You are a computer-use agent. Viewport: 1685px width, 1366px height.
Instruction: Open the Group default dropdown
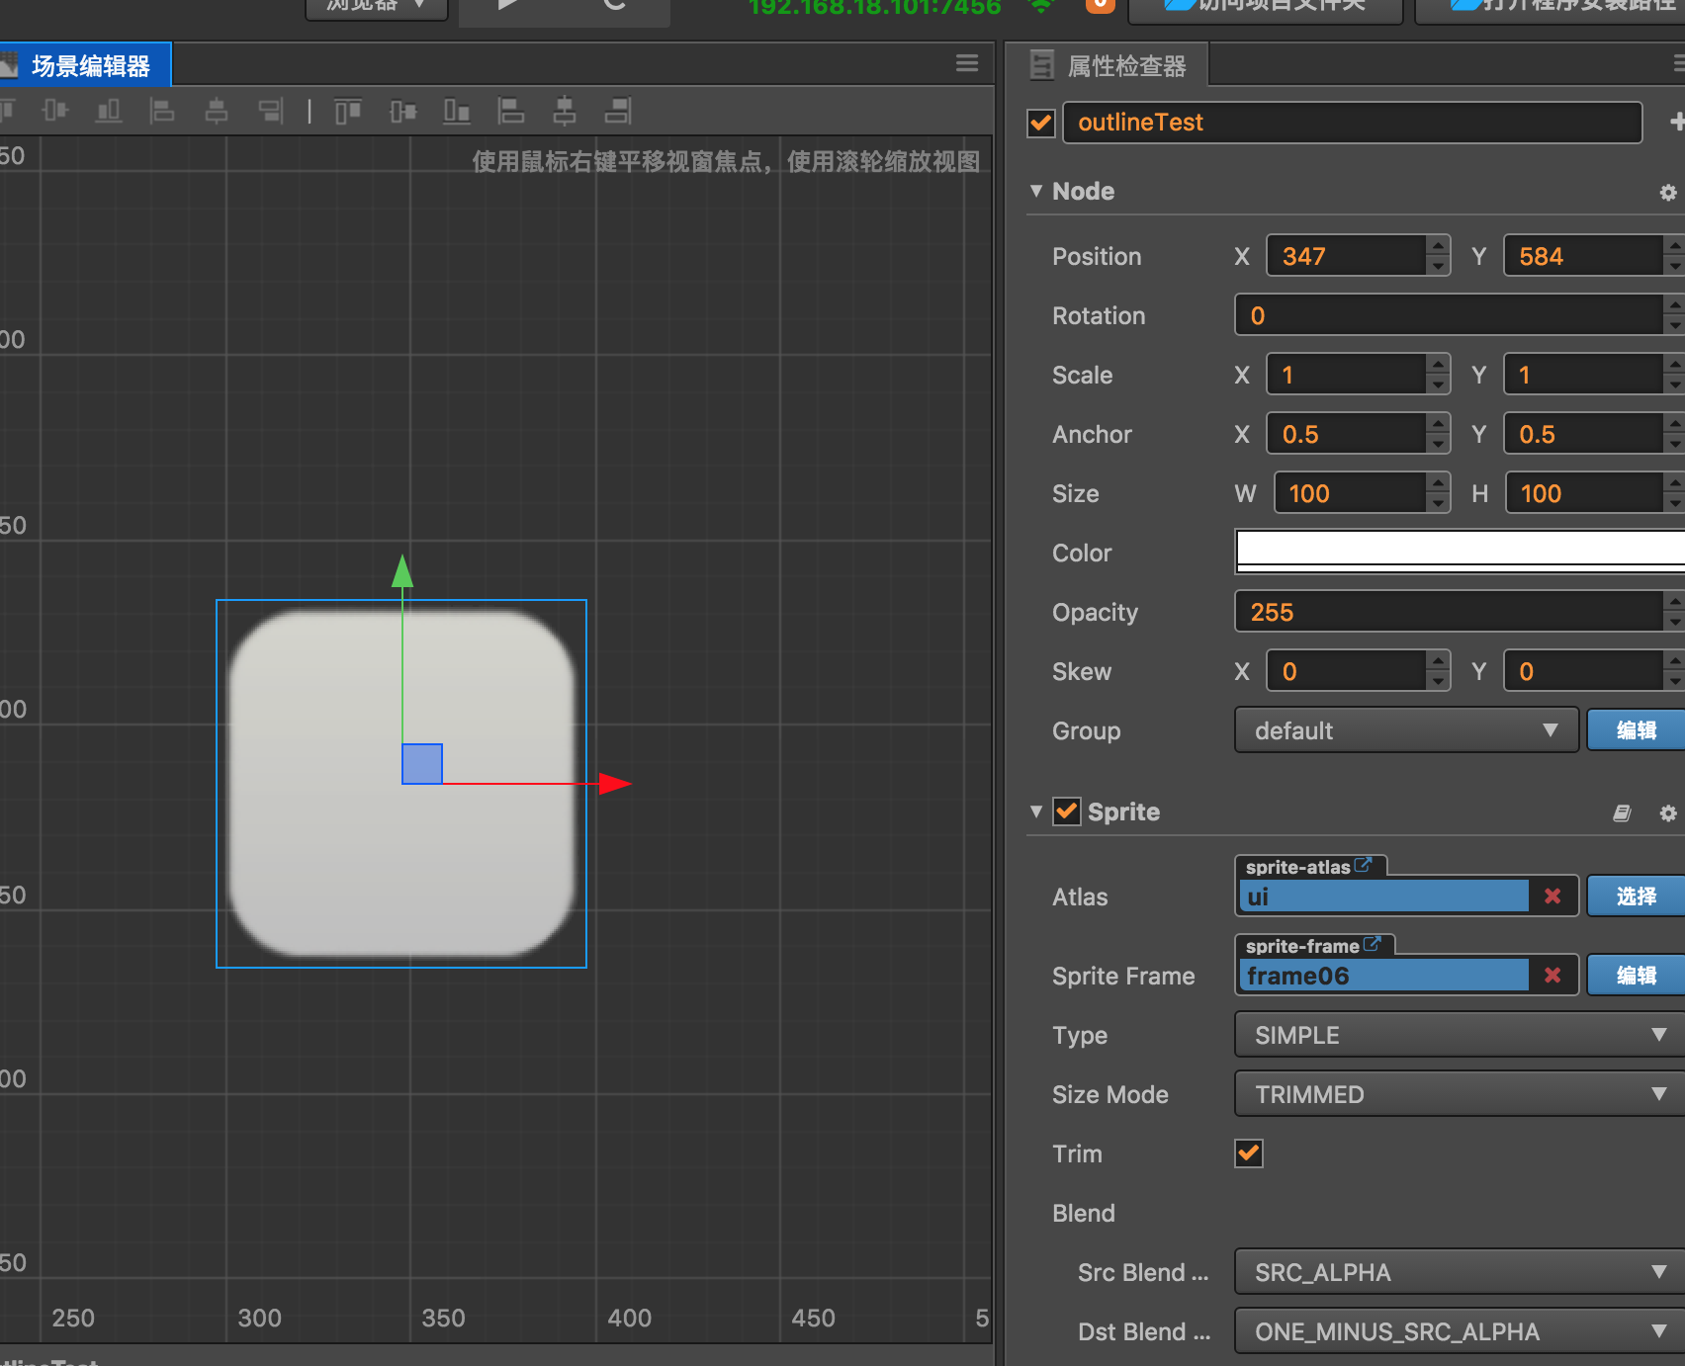pyautogui.click(x=1405, y=730)
